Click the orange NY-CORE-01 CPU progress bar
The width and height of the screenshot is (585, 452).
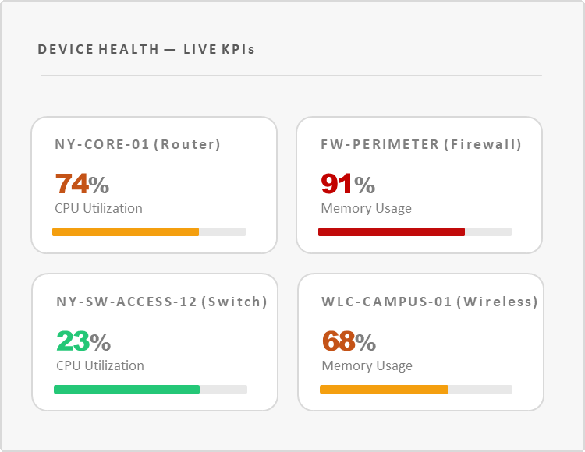click(x=126, y=231)
